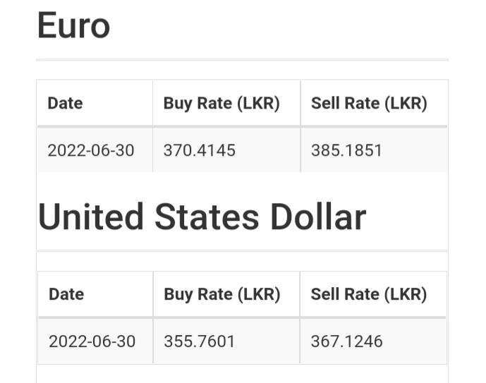Click the Dollar sell rate 367.1246
The image size is (486, 383).
(347, 341)
